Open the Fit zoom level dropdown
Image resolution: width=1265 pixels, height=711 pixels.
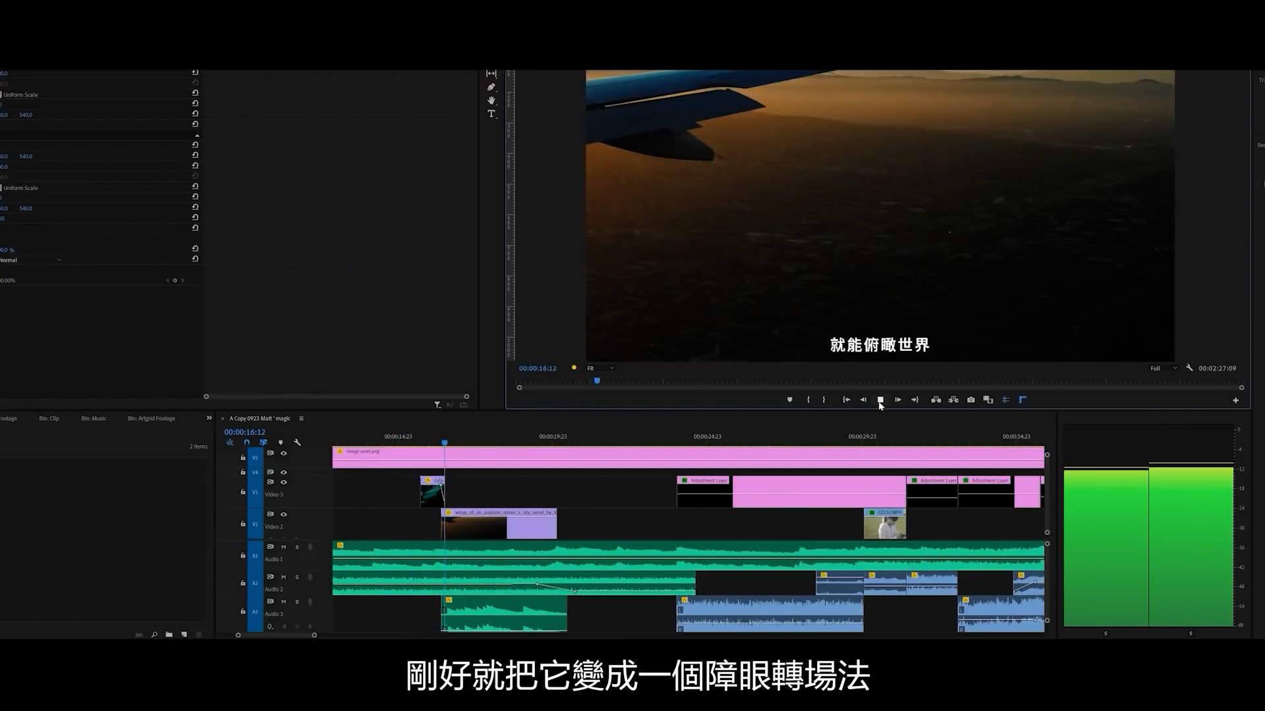coord(600,368)
